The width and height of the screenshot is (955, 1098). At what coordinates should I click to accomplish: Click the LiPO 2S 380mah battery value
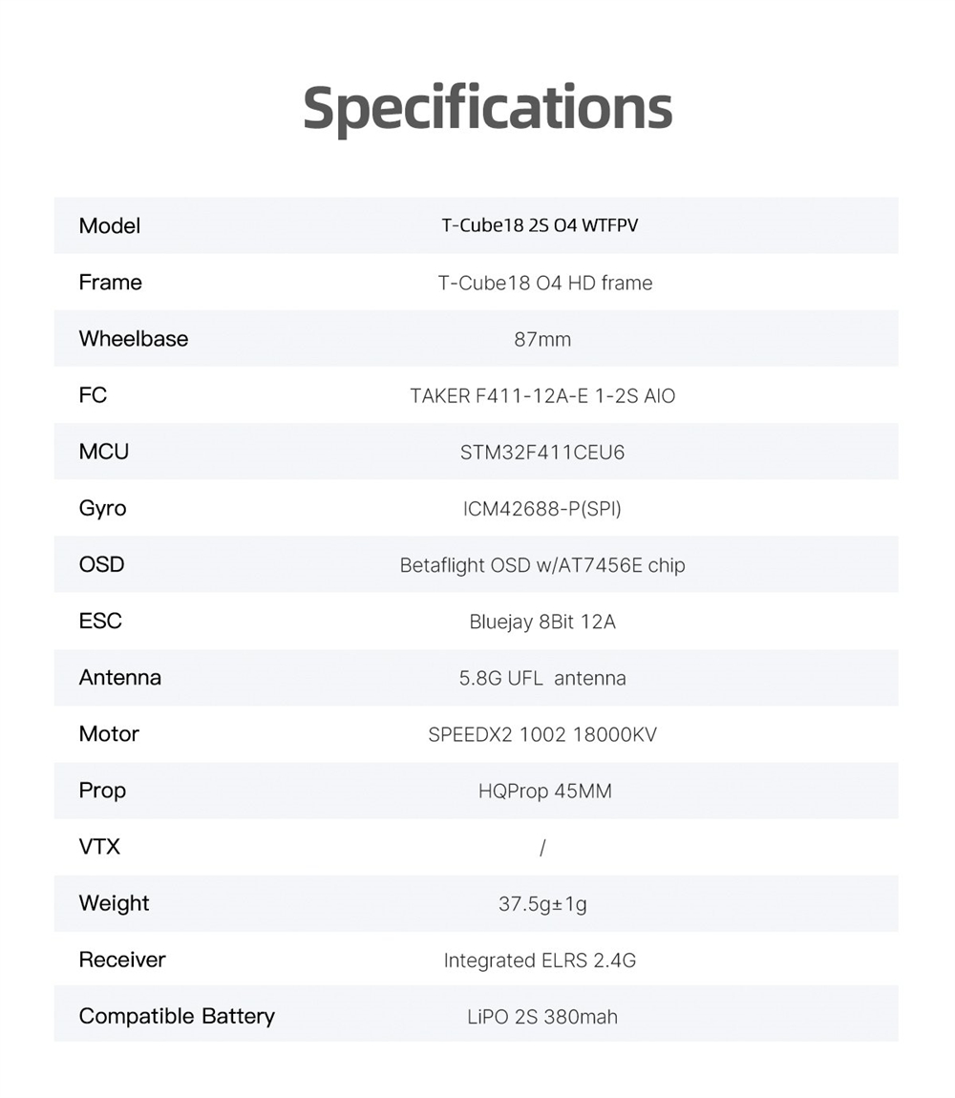point(541,1017)
